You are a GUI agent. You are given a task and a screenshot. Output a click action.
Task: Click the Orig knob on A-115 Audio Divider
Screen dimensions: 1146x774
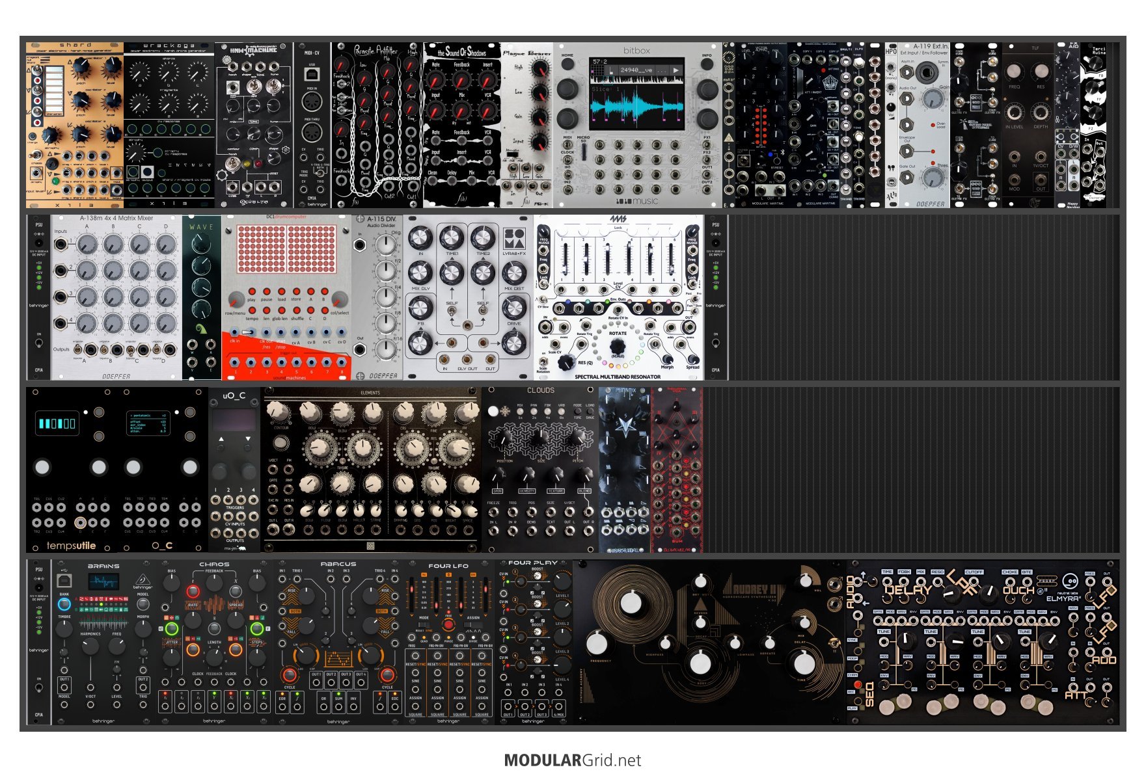pos(385,245)
